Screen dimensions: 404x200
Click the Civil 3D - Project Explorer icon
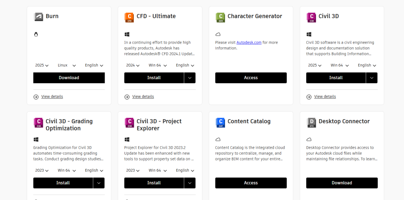(x=129, y=122)
